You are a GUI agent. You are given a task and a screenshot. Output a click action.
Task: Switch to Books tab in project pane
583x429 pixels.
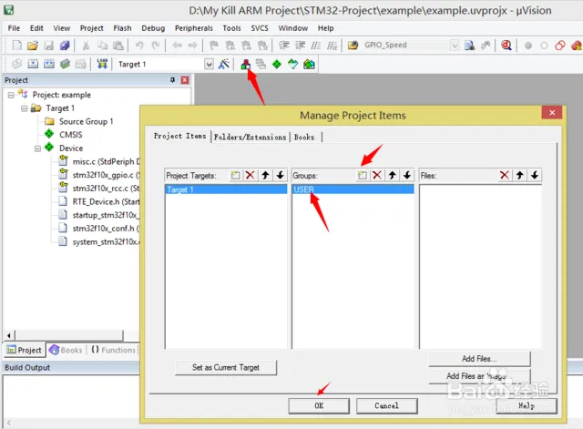[66, 350]
